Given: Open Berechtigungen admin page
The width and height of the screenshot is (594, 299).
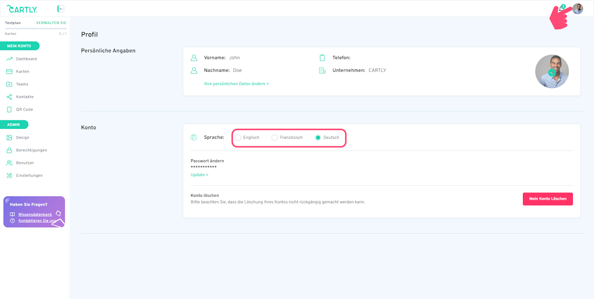Looking at the screenshot, I should 32,150.
